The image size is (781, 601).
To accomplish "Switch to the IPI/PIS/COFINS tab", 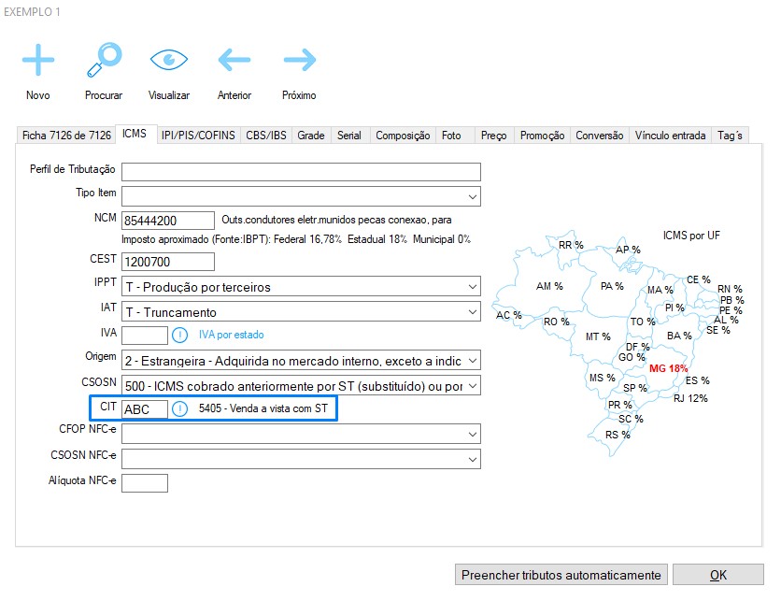I will [x=198, y=136].
